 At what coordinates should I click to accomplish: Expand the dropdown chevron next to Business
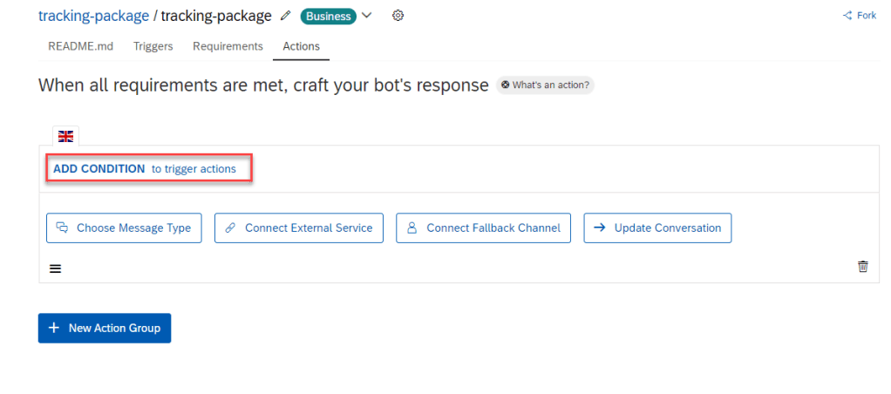click(366, 16)
